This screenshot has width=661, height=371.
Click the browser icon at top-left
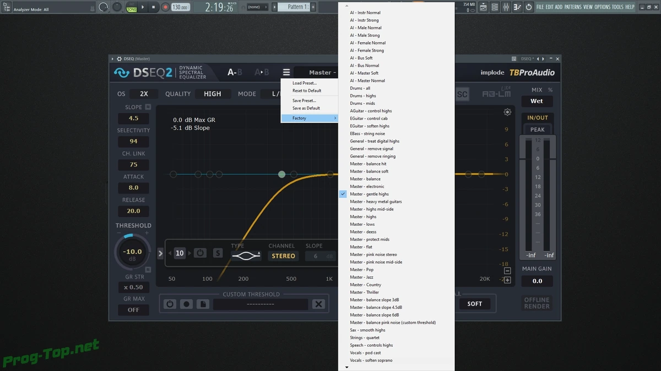point(7,7)
